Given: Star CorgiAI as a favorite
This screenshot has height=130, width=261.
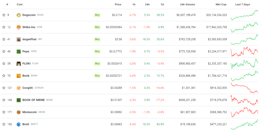Looking at the screenshot, I should click(x=4, y=88).
